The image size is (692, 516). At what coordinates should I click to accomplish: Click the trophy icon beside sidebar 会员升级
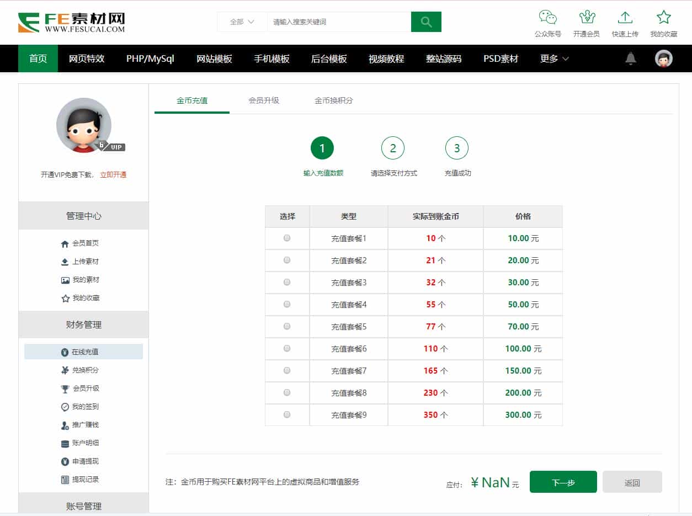click(65, 389)
